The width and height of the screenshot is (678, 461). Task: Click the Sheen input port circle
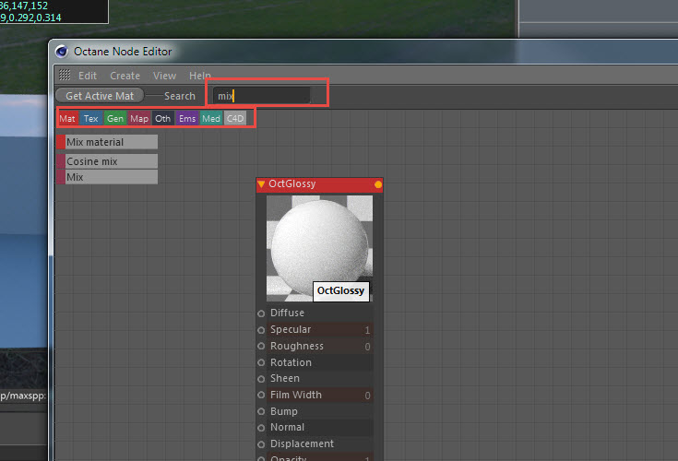(261, 379)
